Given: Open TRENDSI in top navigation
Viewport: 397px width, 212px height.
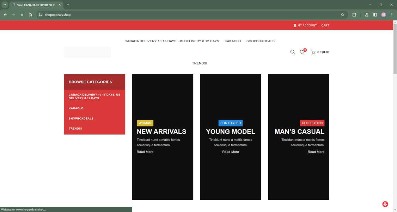Looking at the screenshot, I should coord(200,63).
